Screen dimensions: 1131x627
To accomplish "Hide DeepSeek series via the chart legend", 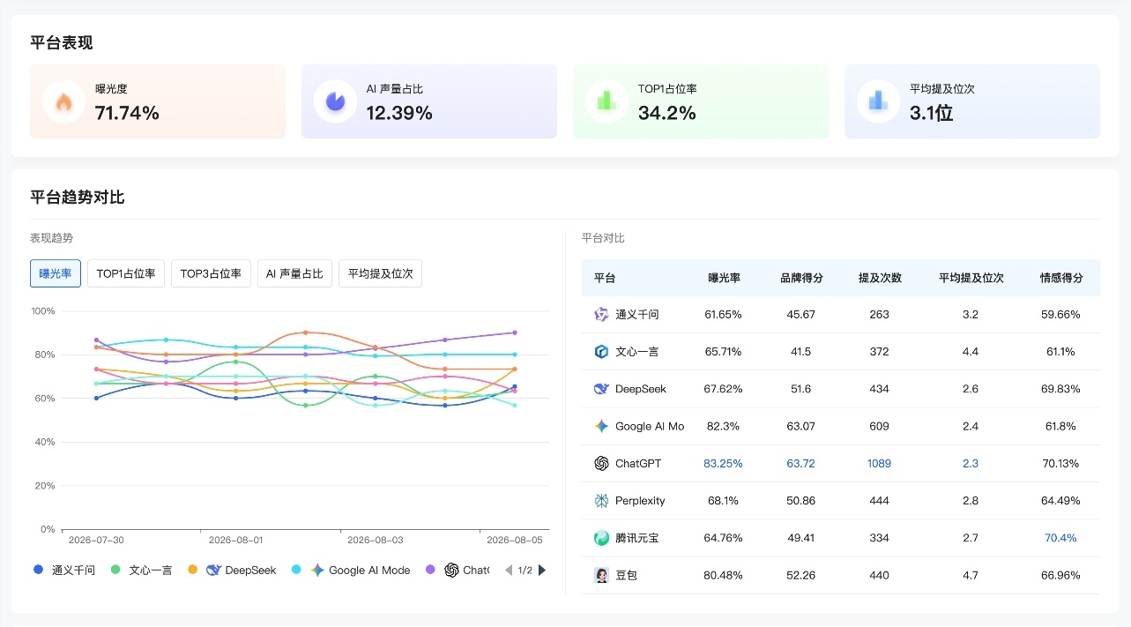I will (231, 571).
